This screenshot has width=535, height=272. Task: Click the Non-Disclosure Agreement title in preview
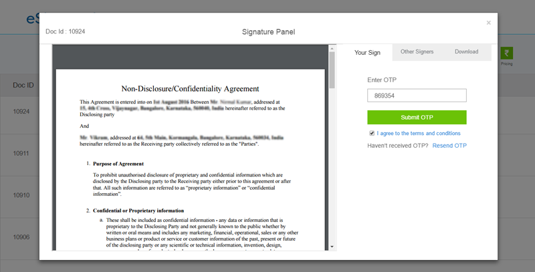point(190,88)
